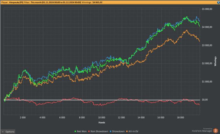The image size is (220, 134).
Task: Toggle the Showdown legend entry
Action: tap(117, 131)
